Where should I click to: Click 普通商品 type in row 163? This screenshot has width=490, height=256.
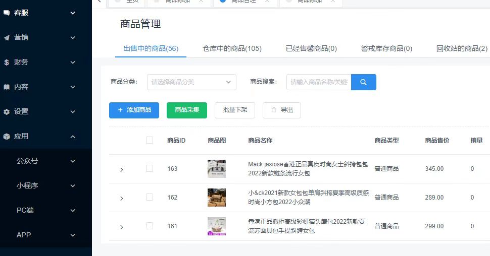[x=386, y=169]
